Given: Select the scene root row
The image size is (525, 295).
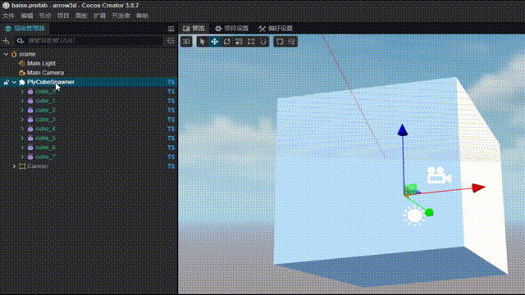Looking at the screenshot, I should pyautogui.click(x=89, y=54).
